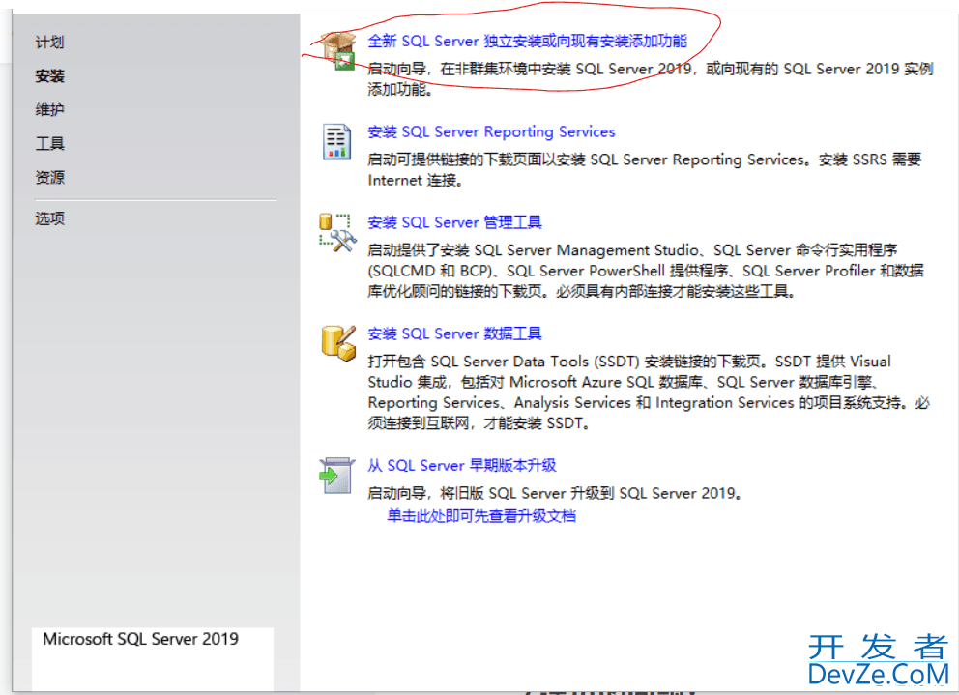
Task: Click description starting 启动提供了安装 SQL Server Management Studio
Action: [x=645, y=271]
